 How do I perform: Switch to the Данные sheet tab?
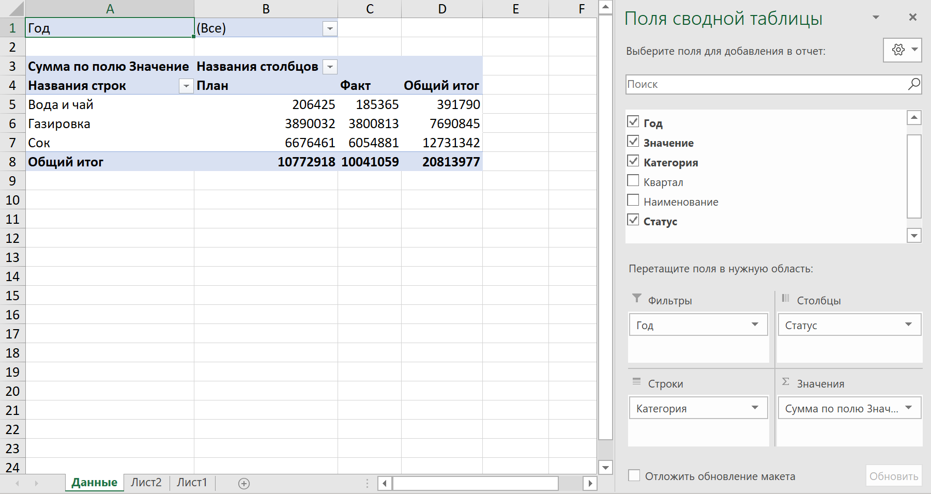point(95,483)
